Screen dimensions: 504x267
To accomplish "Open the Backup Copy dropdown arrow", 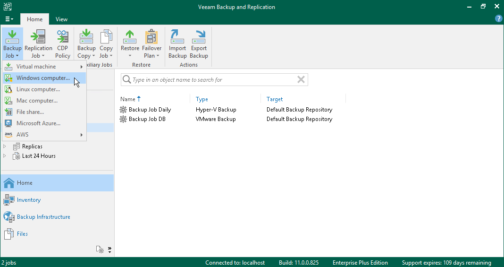I will (x=93, y=56).
